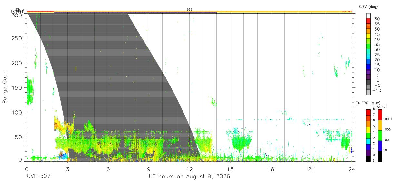Viewport: 396px width, 183px height.
Task: Click the red swatch in the ELEV color bar
Action: (x=368, y=21)
